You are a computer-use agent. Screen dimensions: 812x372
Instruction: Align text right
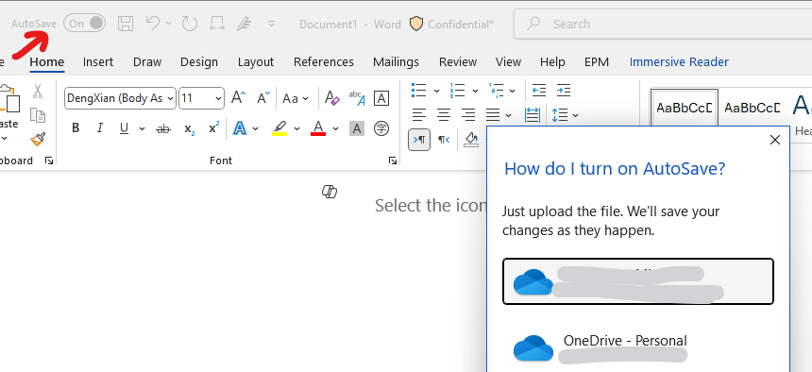pos(468,114)
